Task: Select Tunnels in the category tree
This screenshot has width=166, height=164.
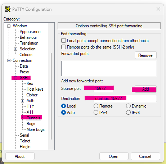Action: [33, 118]
